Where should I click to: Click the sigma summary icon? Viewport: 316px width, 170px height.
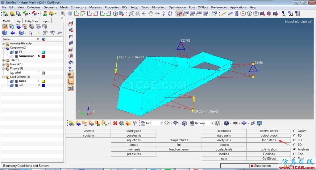(284, 14)
